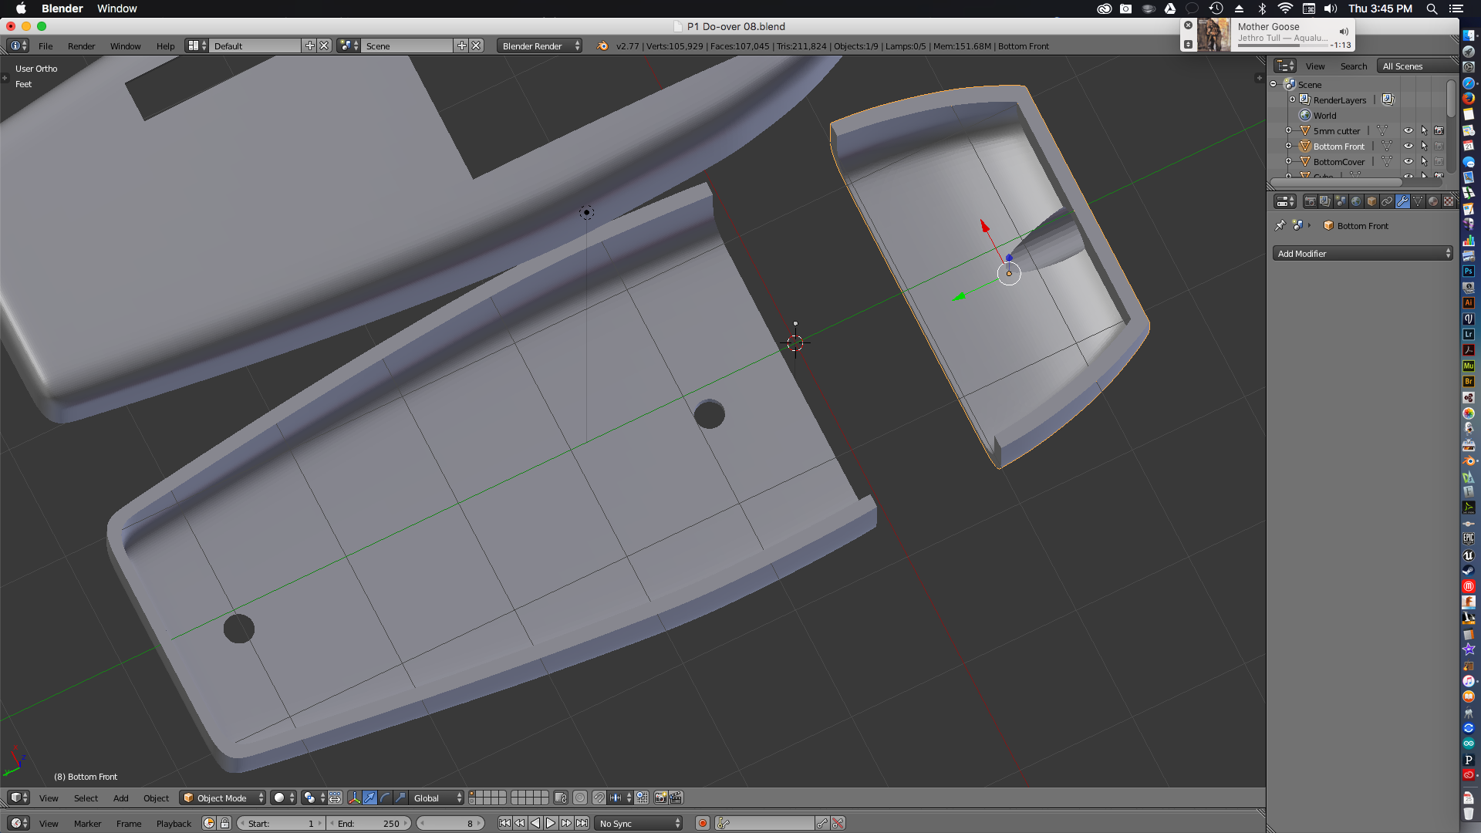This screenshot has width=1481, height=833.
Task: Open the 3D viewport Add menu
Action: tap(120, 798)
